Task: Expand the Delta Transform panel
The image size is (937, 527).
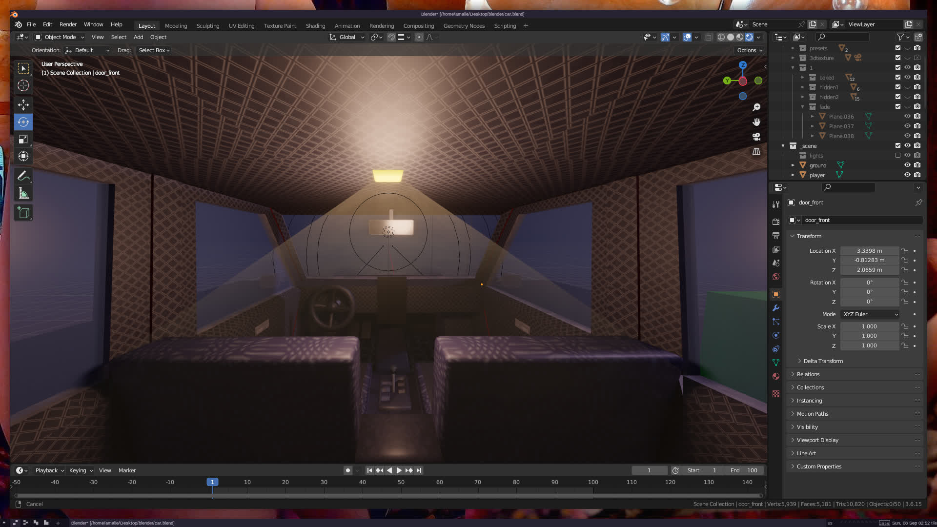Action: [x=823, y=361]
